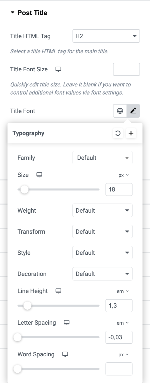
Task: Click responsive device icon next to Word Spacing
Action: point(65,354)
